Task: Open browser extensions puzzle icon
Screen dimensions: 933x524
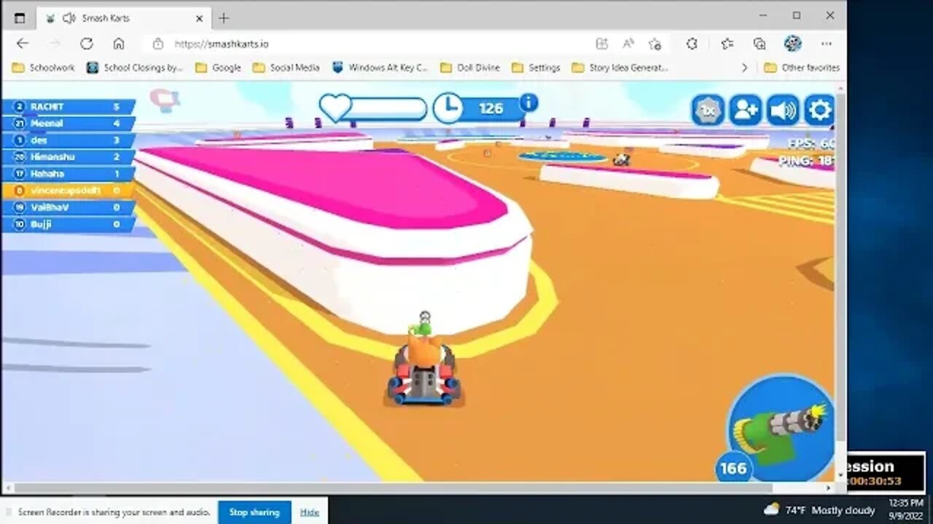Action: (692, 44)
